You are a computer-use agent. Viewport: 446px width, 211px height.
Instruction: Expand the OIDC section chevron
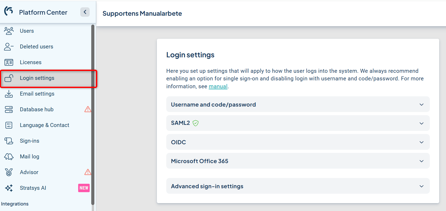[x=421, y=142]
